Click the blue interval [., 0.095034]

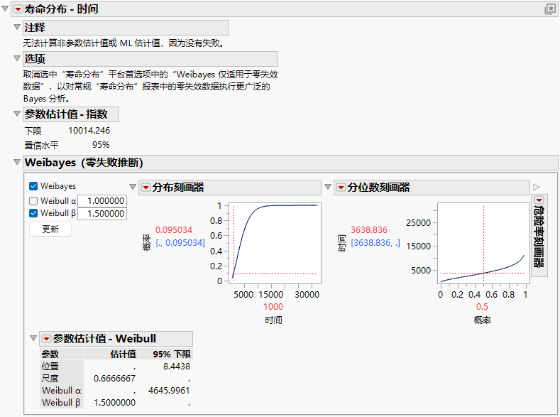pos(180,243)
